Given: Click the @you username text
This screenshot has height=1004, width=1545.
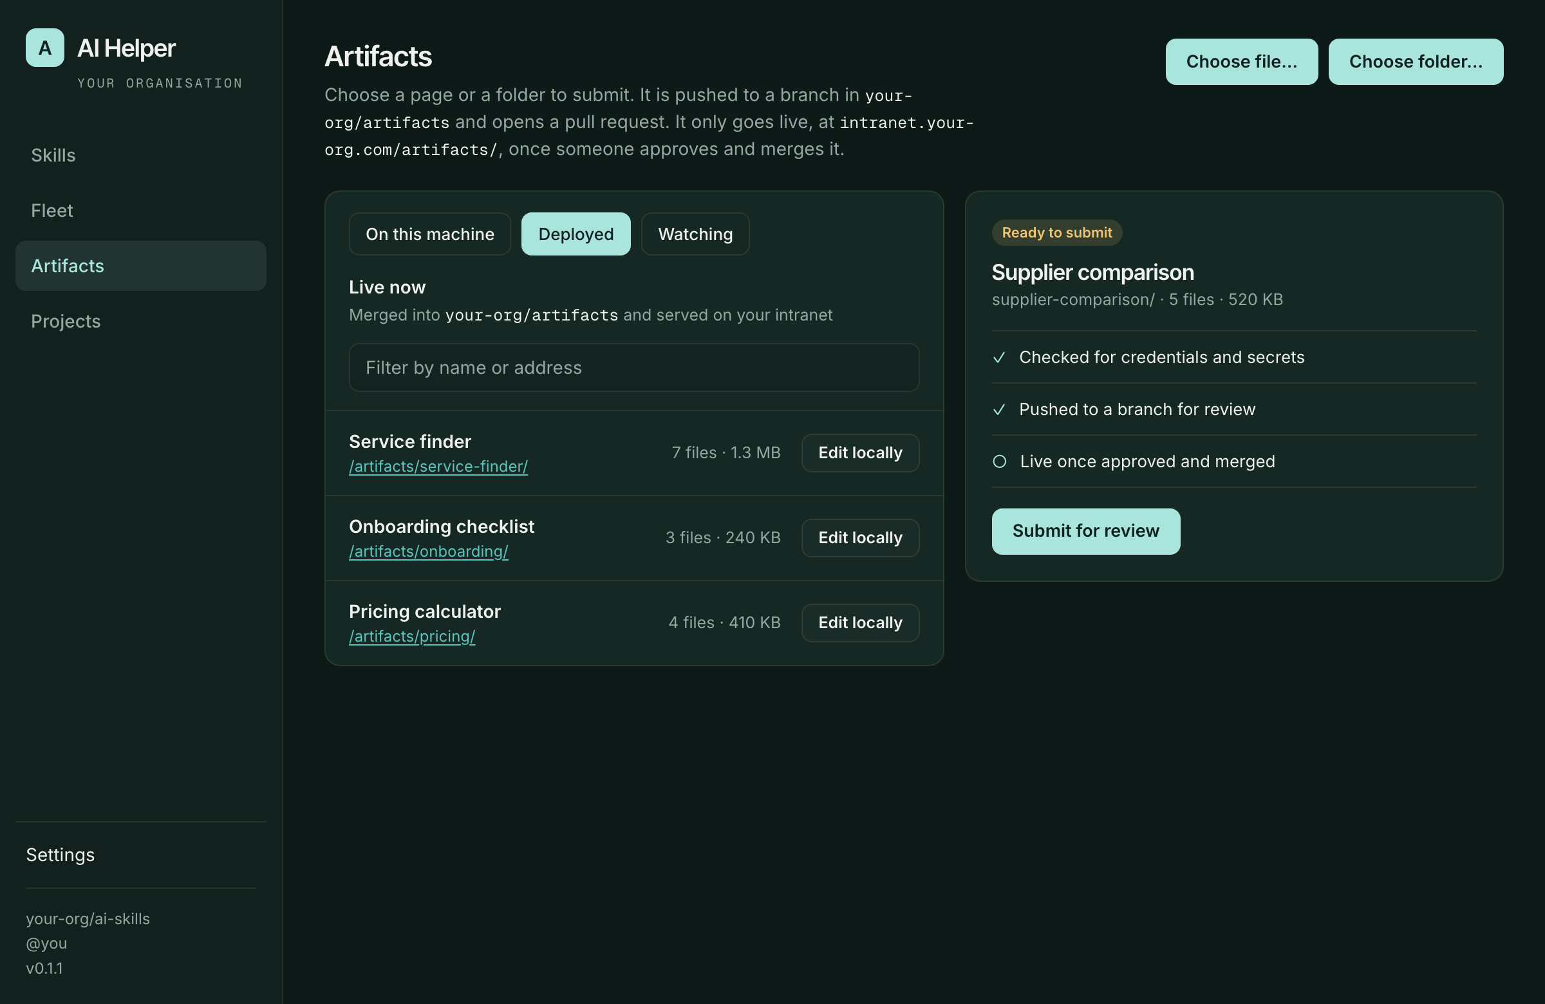Looking at the screenshot, I should click(46, 944).
